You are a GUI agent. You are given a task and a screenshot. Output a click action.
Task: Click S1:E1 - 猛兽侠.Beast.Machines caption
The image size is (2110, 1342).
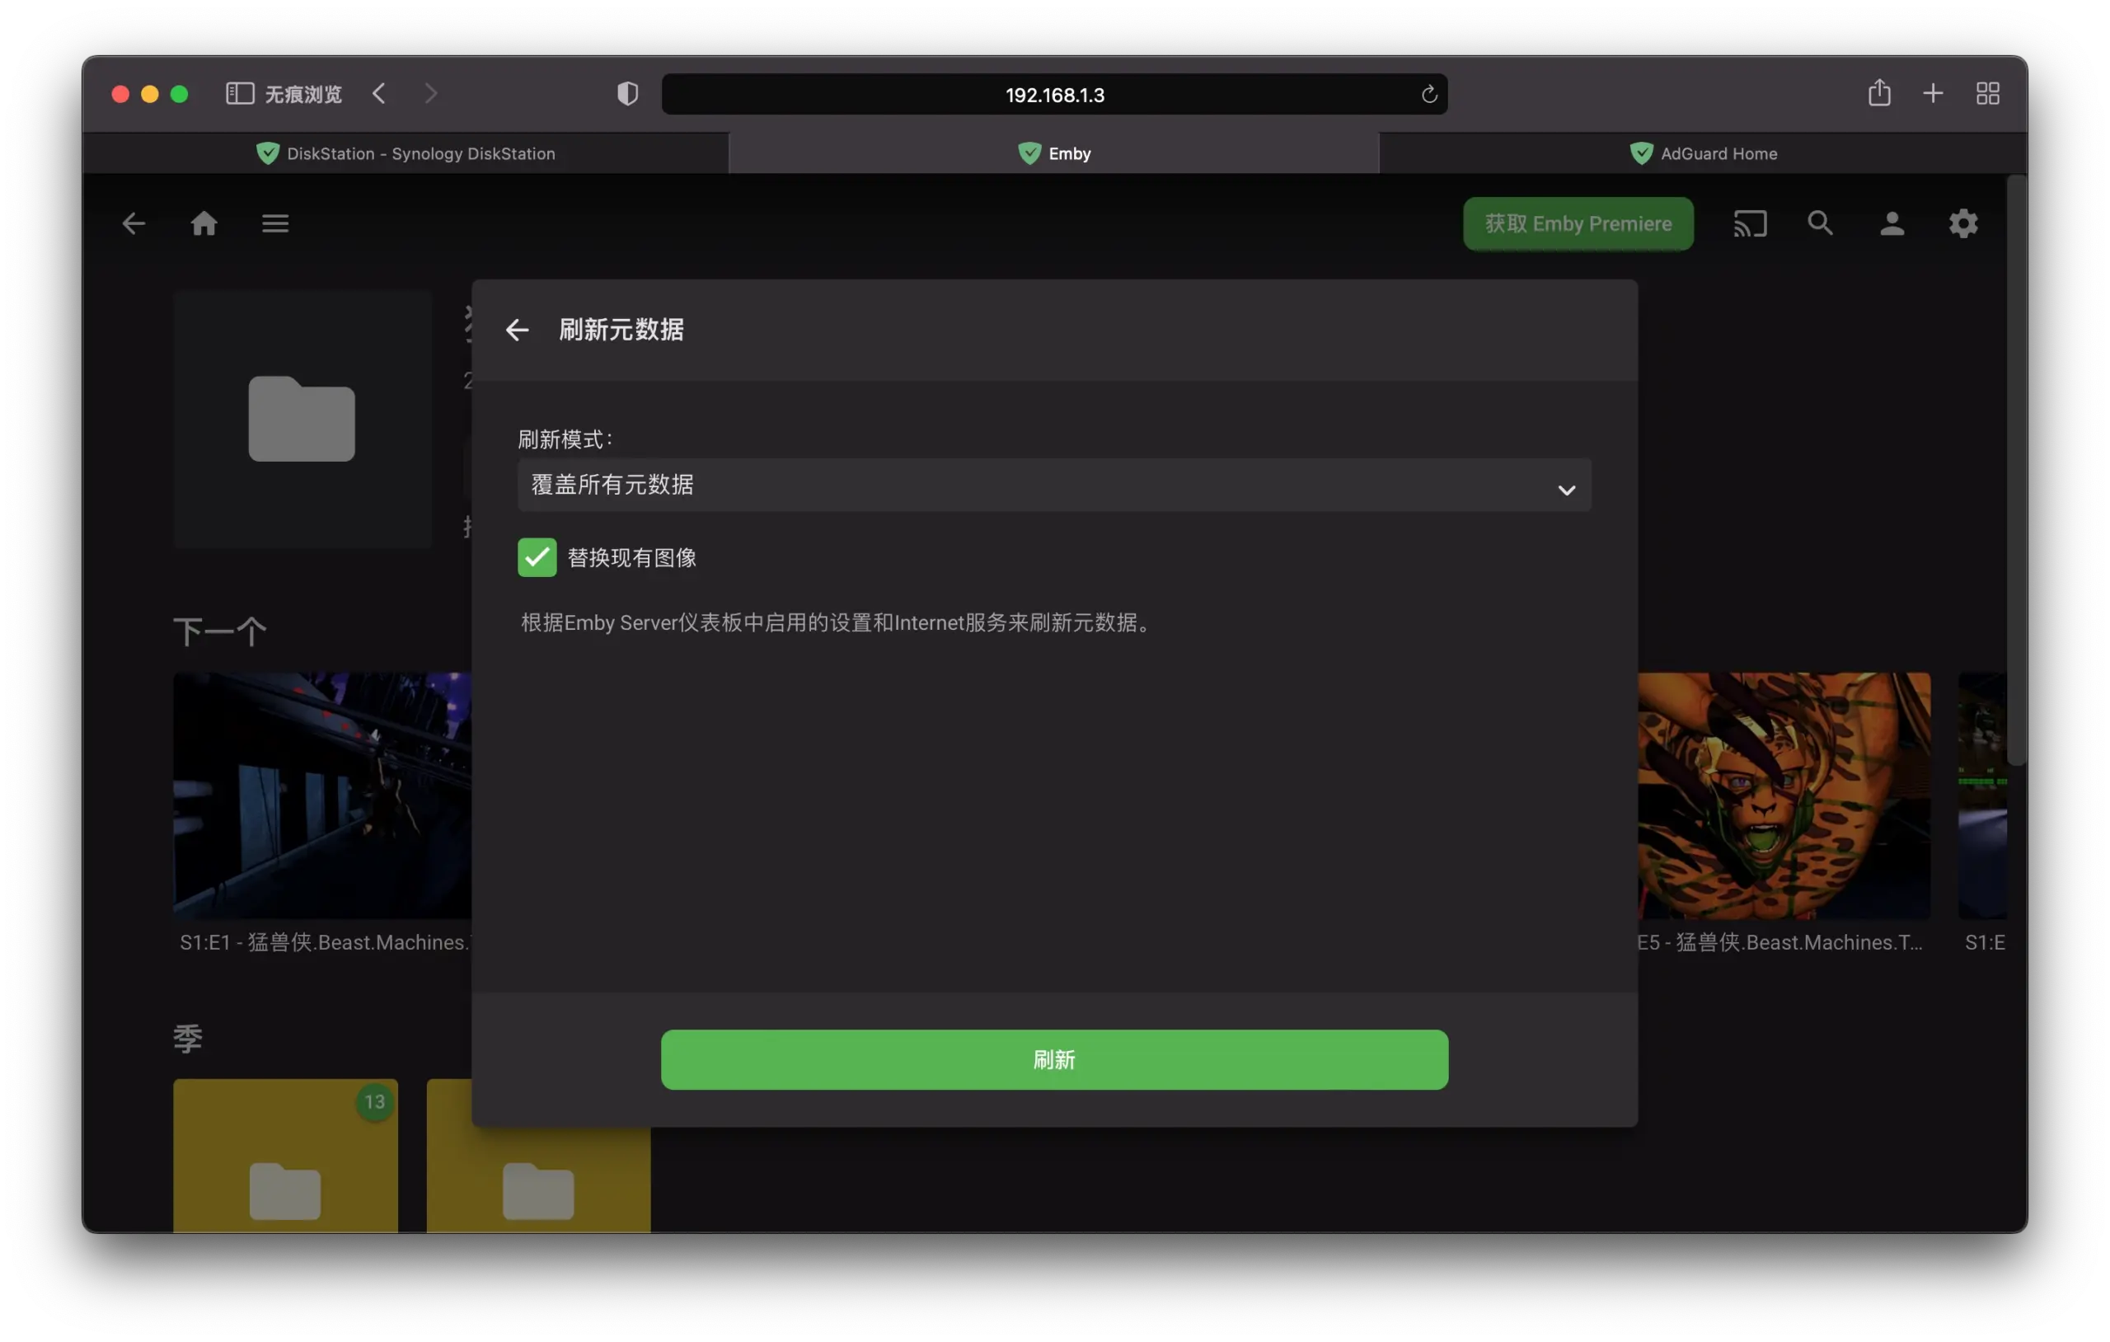(325, 942)
